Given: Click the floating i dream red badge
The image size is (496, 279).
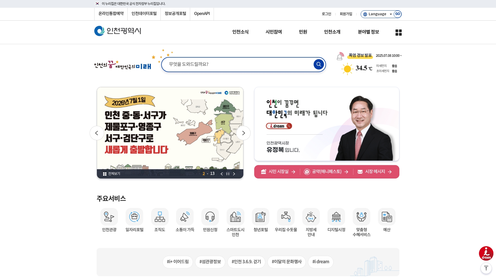Looking at the screenshot, I should coord(486,253).
